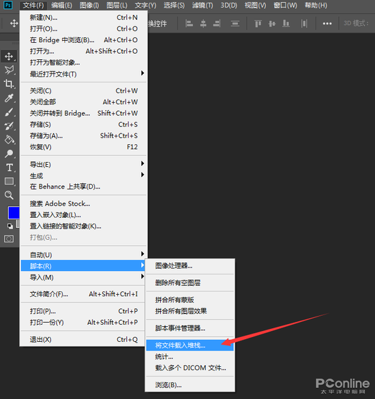
Task: Select the History Brush tool
Action: (x=9, y=126)
